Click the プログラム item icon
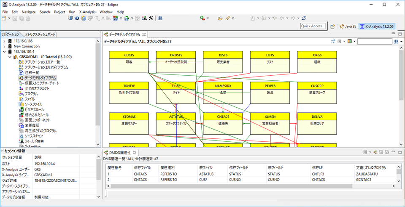Screen dimensions: 405x207 click(x=21, y=94)
